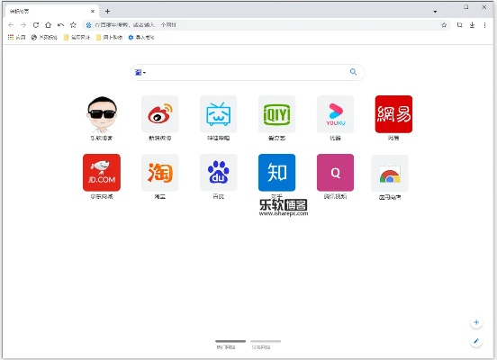Edit shortcuts with round pencil button
The height and width of the screenshot is (360, 497).
(476, 341)
